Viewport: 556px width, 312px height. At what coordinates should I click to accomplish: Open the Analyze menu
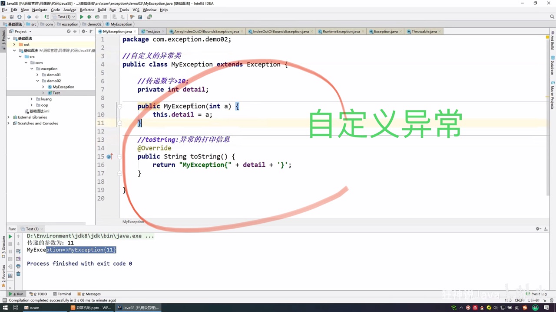69,10
